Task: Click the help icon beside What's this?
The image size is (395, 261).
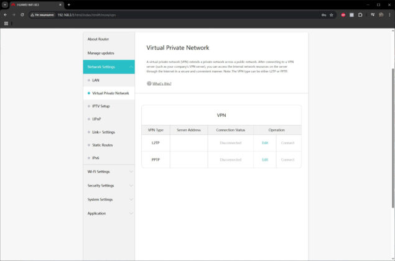Action: [149, 83]
